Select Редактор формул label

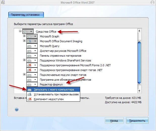pos(51,84)
